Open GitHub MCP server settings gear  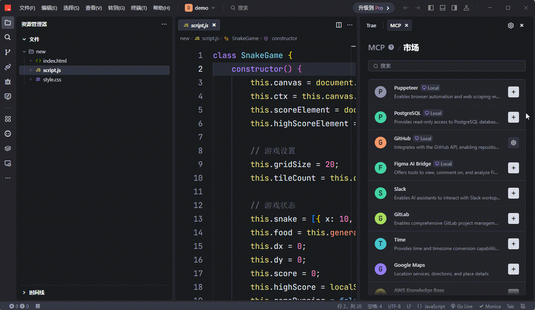pyautogui.click(x=513, y=143)
